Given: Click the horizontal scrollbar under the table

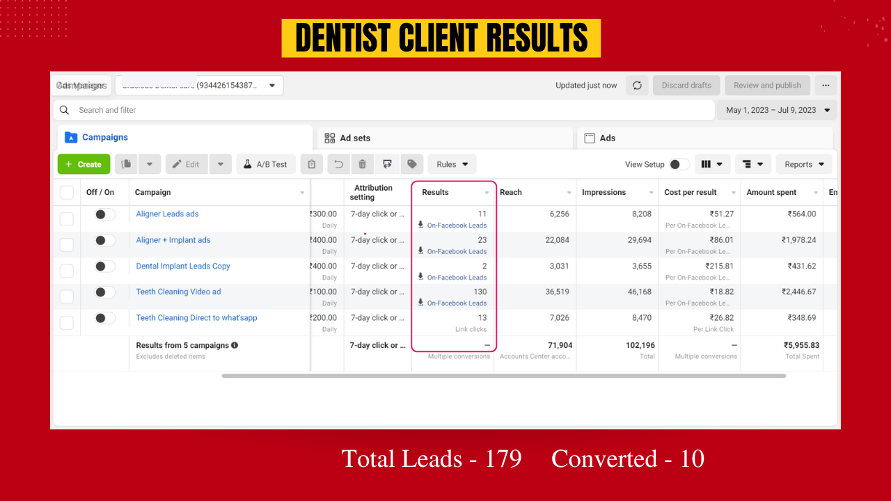Looking at the screenshot, I should [503, 376].
